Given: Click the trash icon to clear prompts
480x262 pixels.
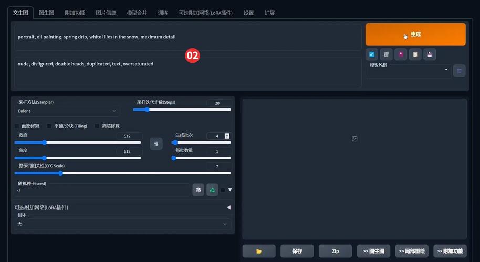Looking at the screenshot, I should [386, 54].
